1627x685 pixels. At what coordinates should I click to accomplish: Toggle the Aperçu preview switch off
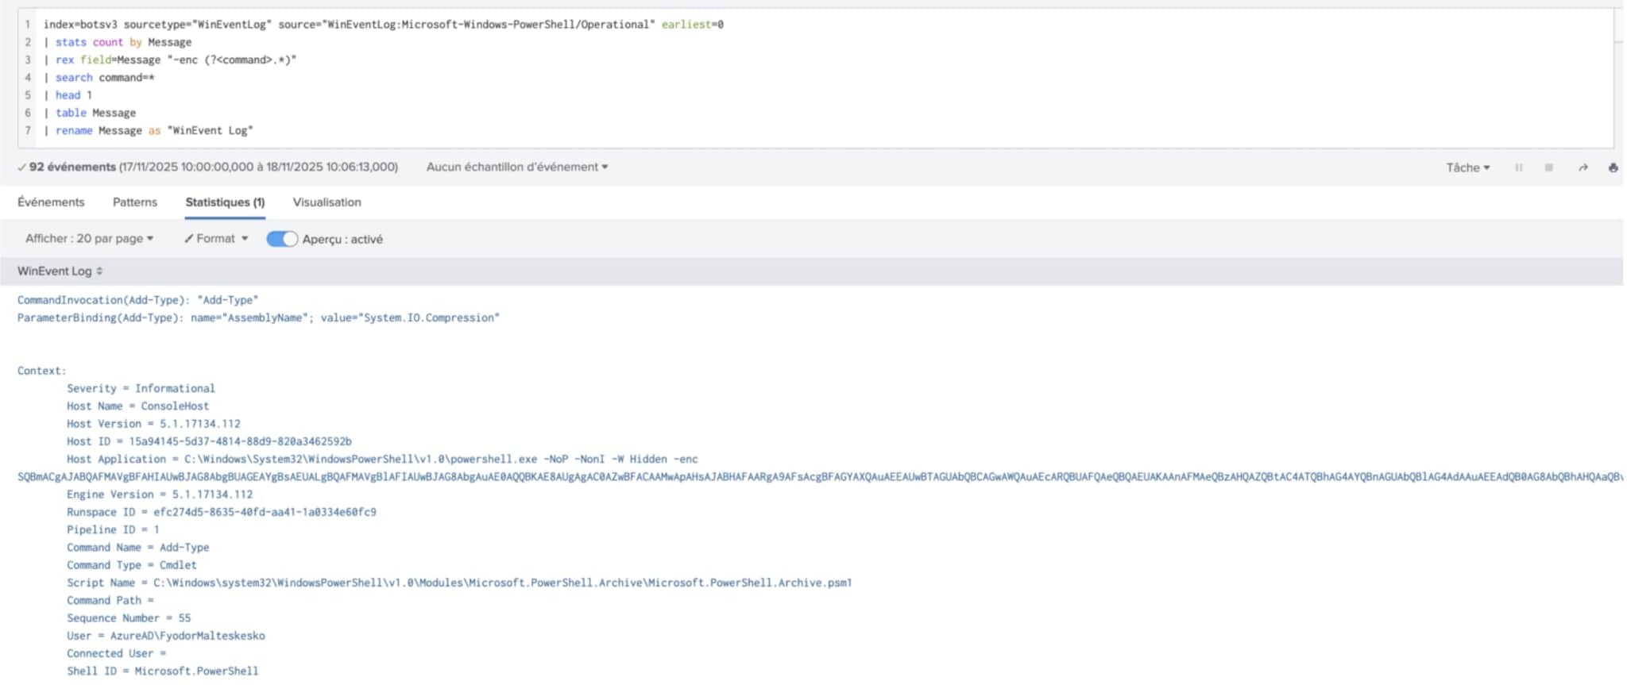click(x=281, y=239)
